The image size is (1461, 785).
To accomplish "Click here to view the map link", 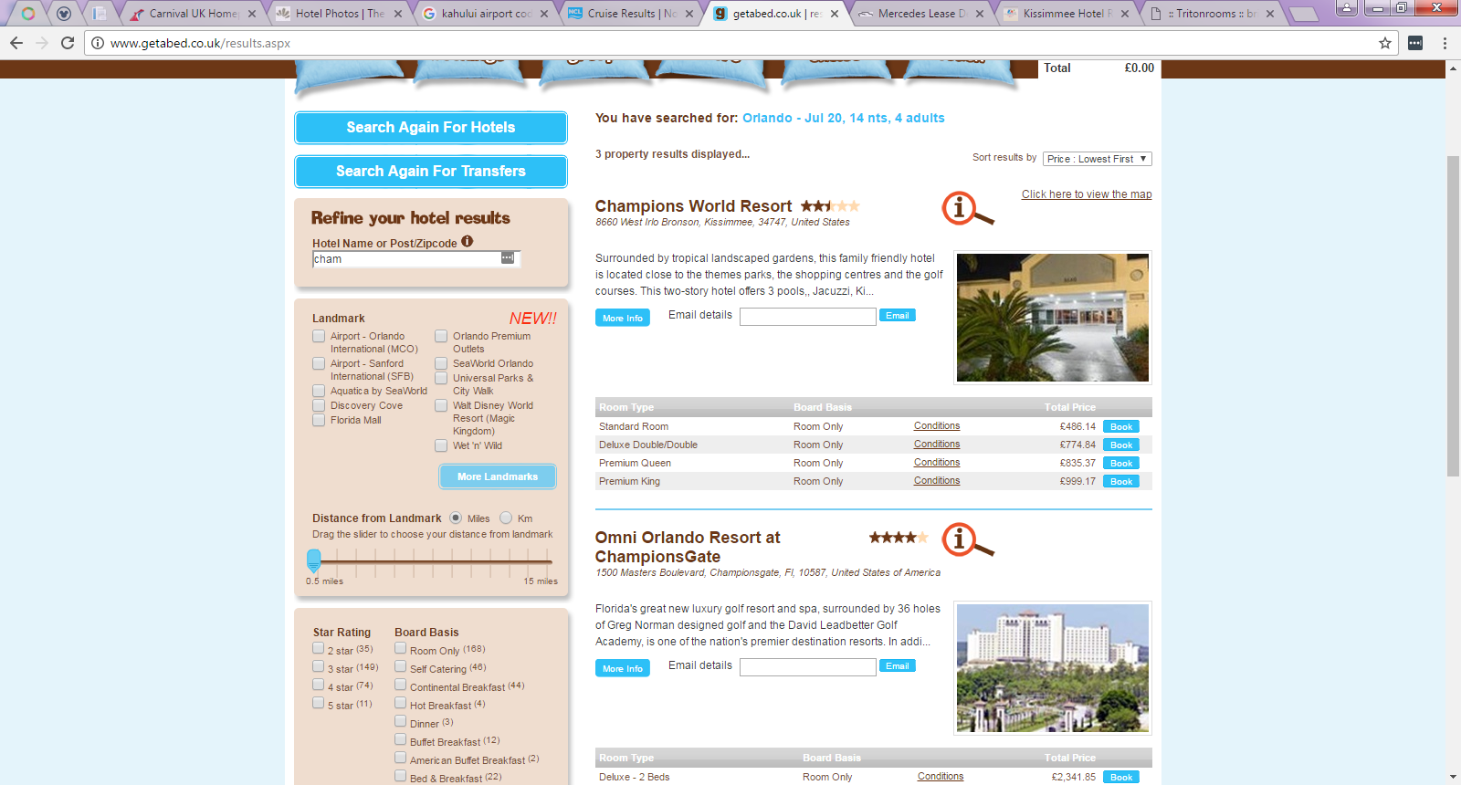I will 1087,194.
